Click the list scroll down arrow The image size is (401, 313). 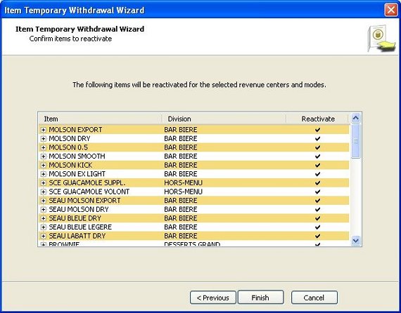tap(356, 240)
